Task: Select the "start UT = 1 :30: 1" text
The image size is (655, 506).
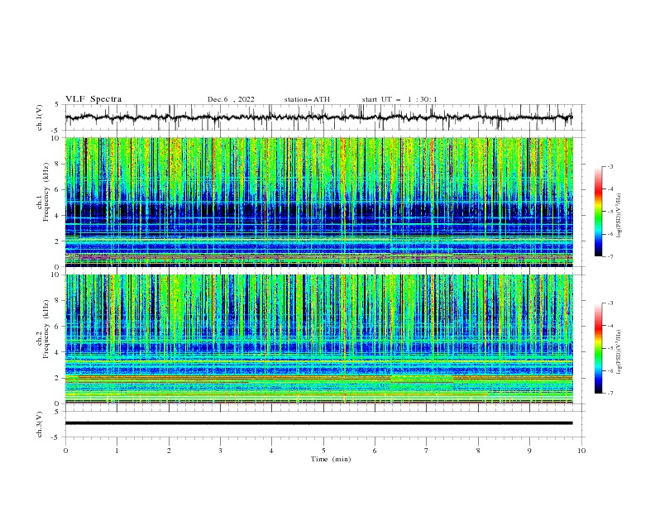Action: (399, 99)
